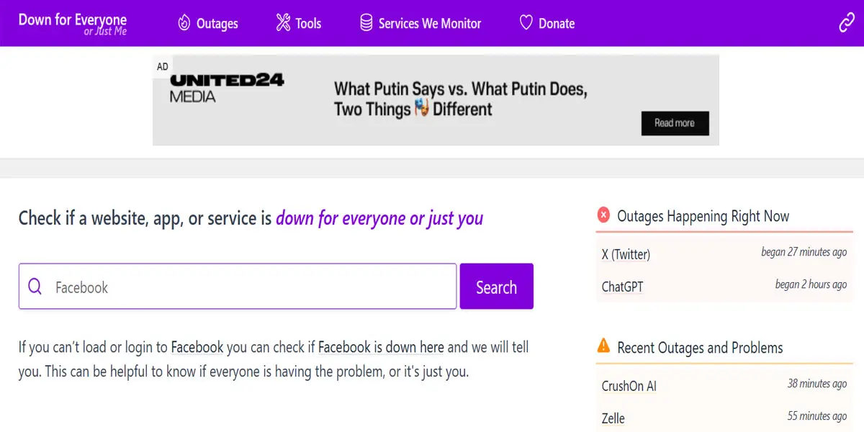
Task: Go to Services We Monitor page
Action: (430, 24)
